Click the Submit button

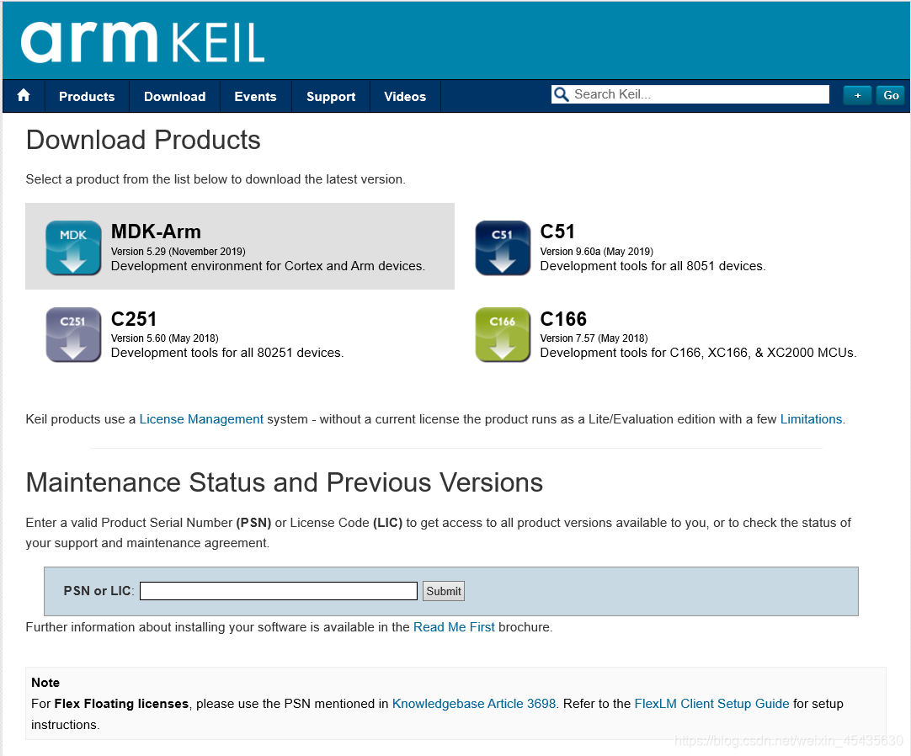pos(444,591)
